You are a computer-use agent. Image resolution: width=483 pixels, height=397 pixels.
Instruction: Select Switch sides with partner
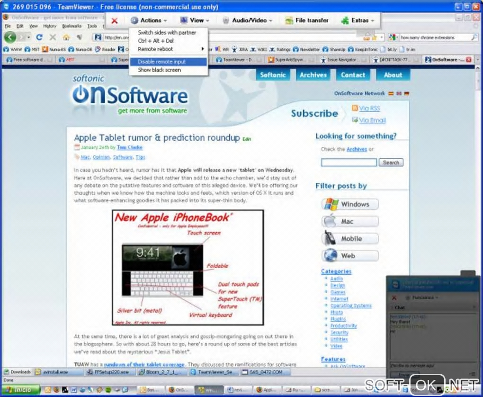pyautogui.click(x=167, y=32)
